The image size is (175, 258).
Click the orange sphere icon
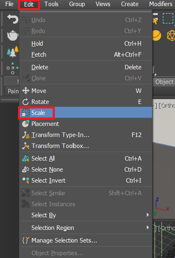pyautogui.click(x=157, y=35)
